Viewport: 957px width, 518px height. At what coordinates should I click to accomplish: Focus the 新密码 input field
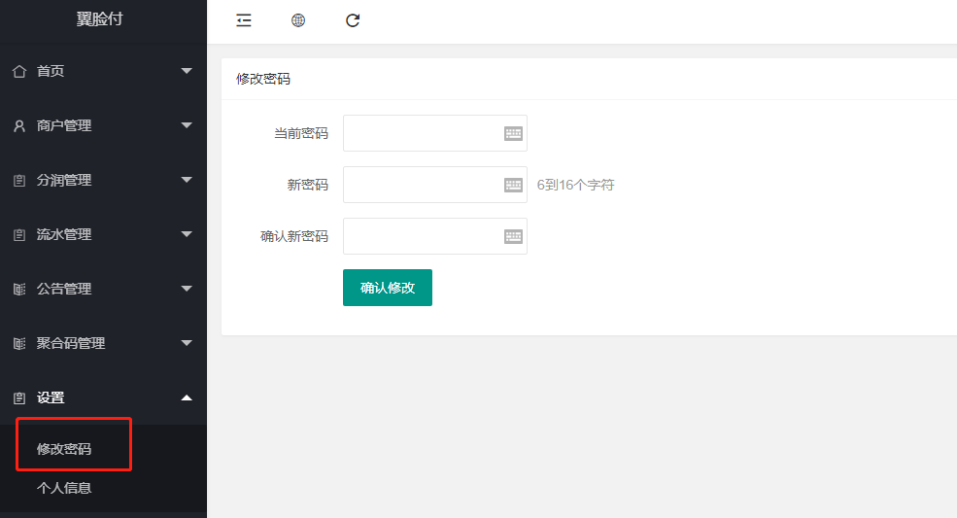click(435, 185)
